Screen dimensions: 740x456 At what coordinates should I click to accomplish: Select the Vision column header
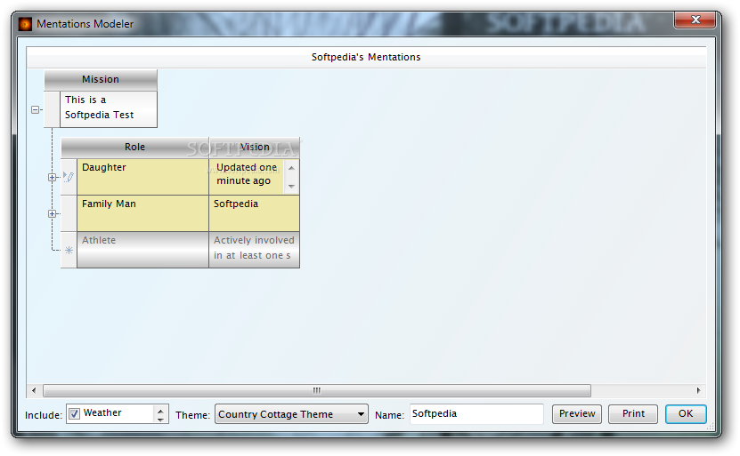255,148
